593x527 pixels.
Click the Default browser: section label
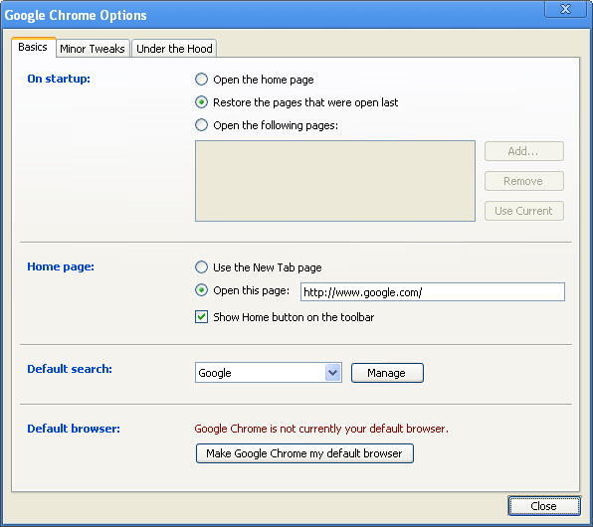(74, 429)
